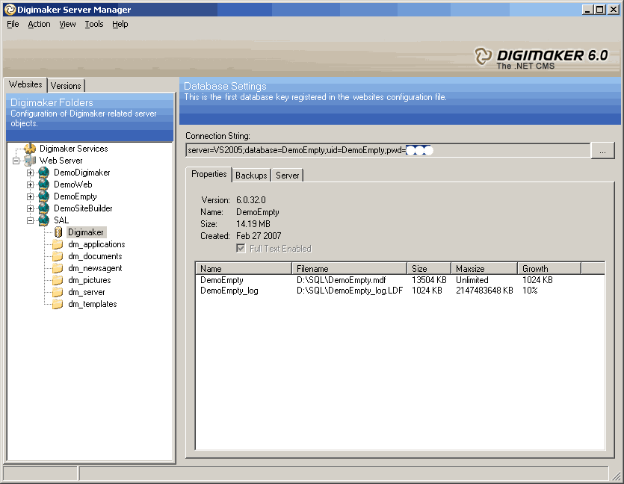The width and height of the screenshot is (624, 484).
Task: Select the DemoEmpty row in file list
Action: [400, 280]
